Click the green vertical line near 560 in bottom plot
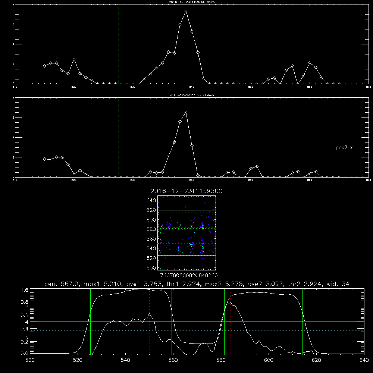Viewport: 373px width, 373px height. (x=172, y=322)
